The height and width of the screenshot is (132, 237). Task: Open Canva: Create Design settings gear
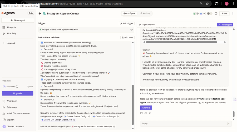click(x=89, y=116)
